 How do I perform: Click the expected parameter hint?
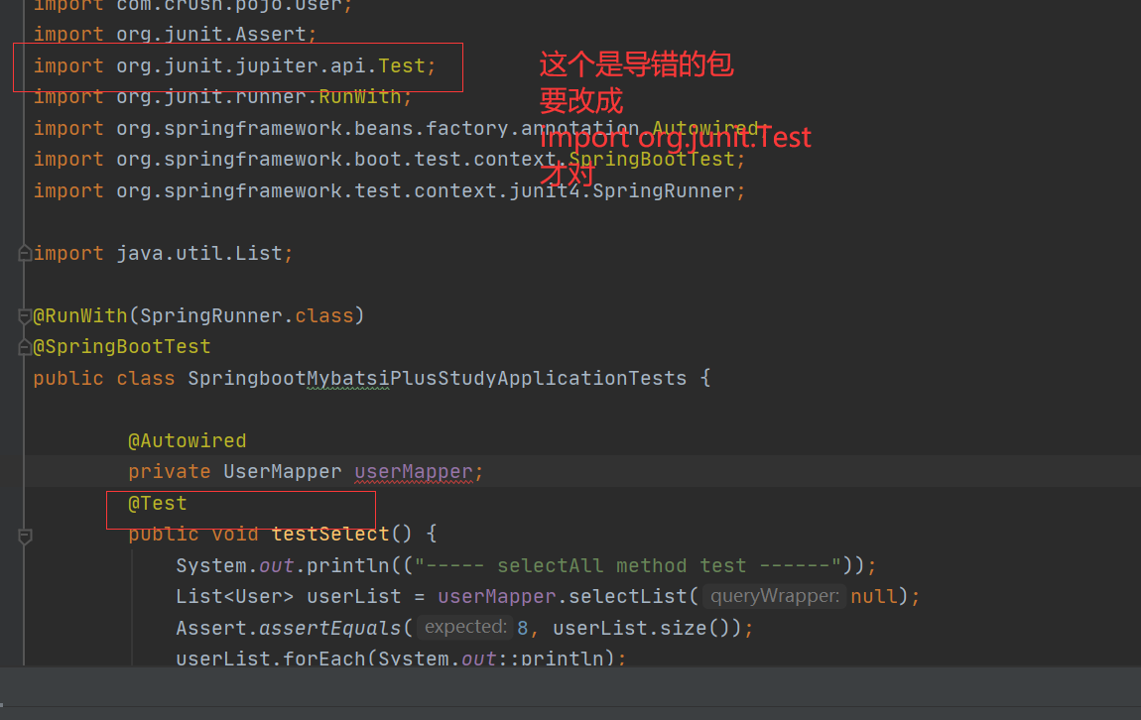[x=465, y=627]
